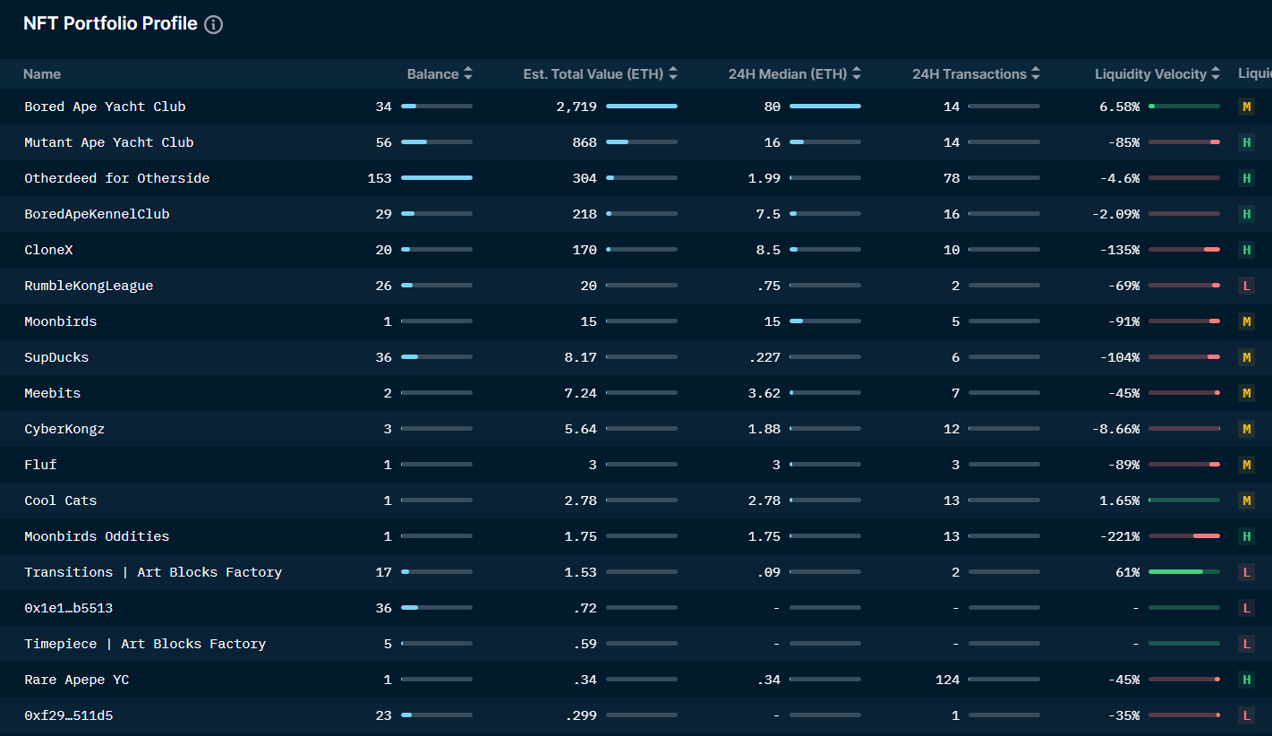Open the NFT Portfolio Profile info icon
This screenshot has width=1272, height=736.
click(x=213, y=25)
